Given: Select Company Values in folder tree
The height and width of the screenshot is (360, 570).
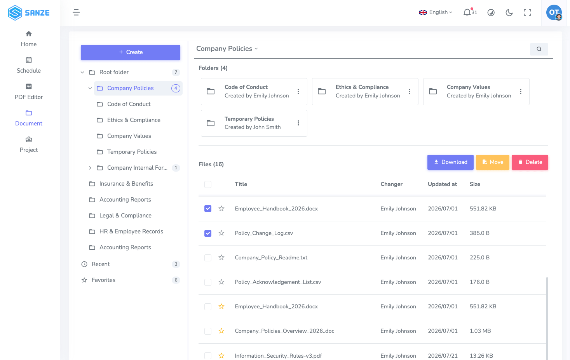Looking at the screenshot, I should point(129,136).
